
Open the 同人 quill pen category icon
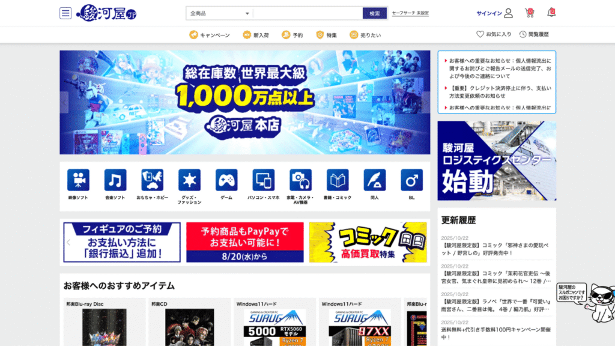tap(375, 180)
